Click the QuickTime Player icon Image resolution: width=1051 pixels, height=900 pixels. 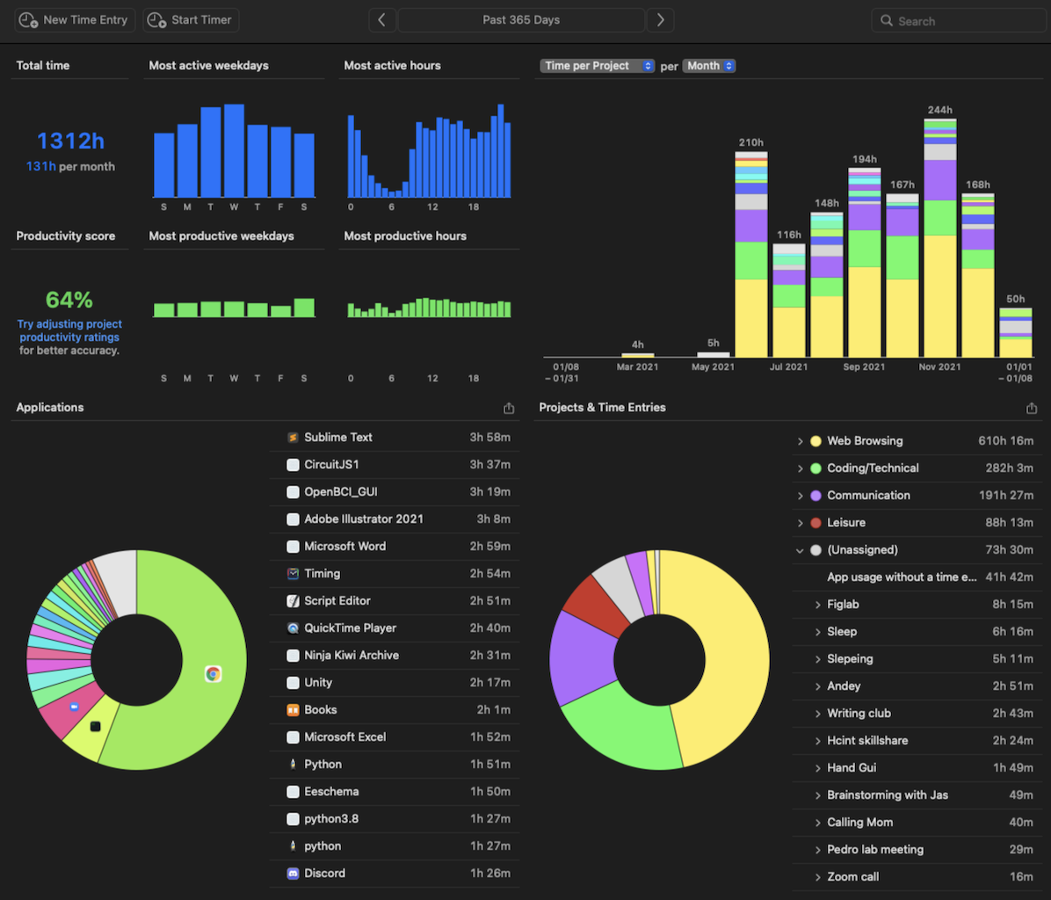[293, 628]
